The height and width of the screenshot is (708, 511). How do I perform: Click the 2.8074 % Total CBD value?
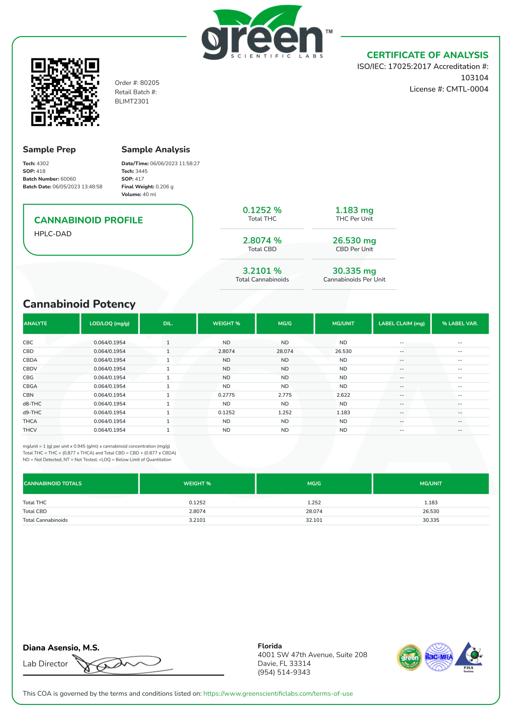point(262,241)
